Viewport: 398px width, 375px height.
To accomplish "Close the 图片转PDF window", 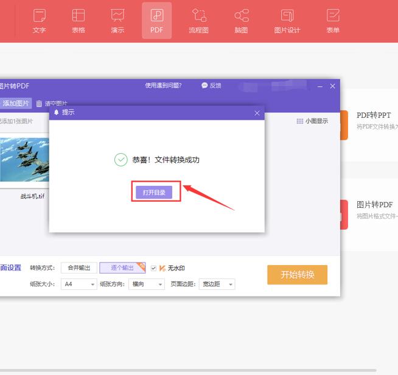I will tap(332, 86).
